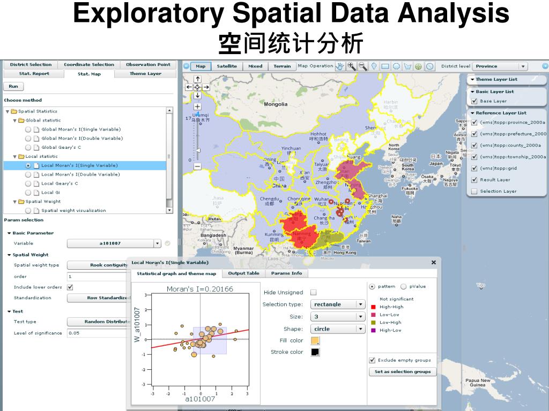Screen dimensions: 549x411
Task: Click the grey check icon beside Variable dropdown
Action: (x=168, y=243)
